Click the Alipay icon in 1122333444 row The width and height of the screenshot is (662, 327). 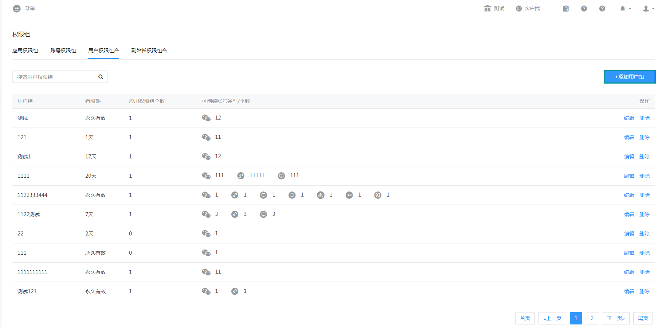tap(321, 195)
